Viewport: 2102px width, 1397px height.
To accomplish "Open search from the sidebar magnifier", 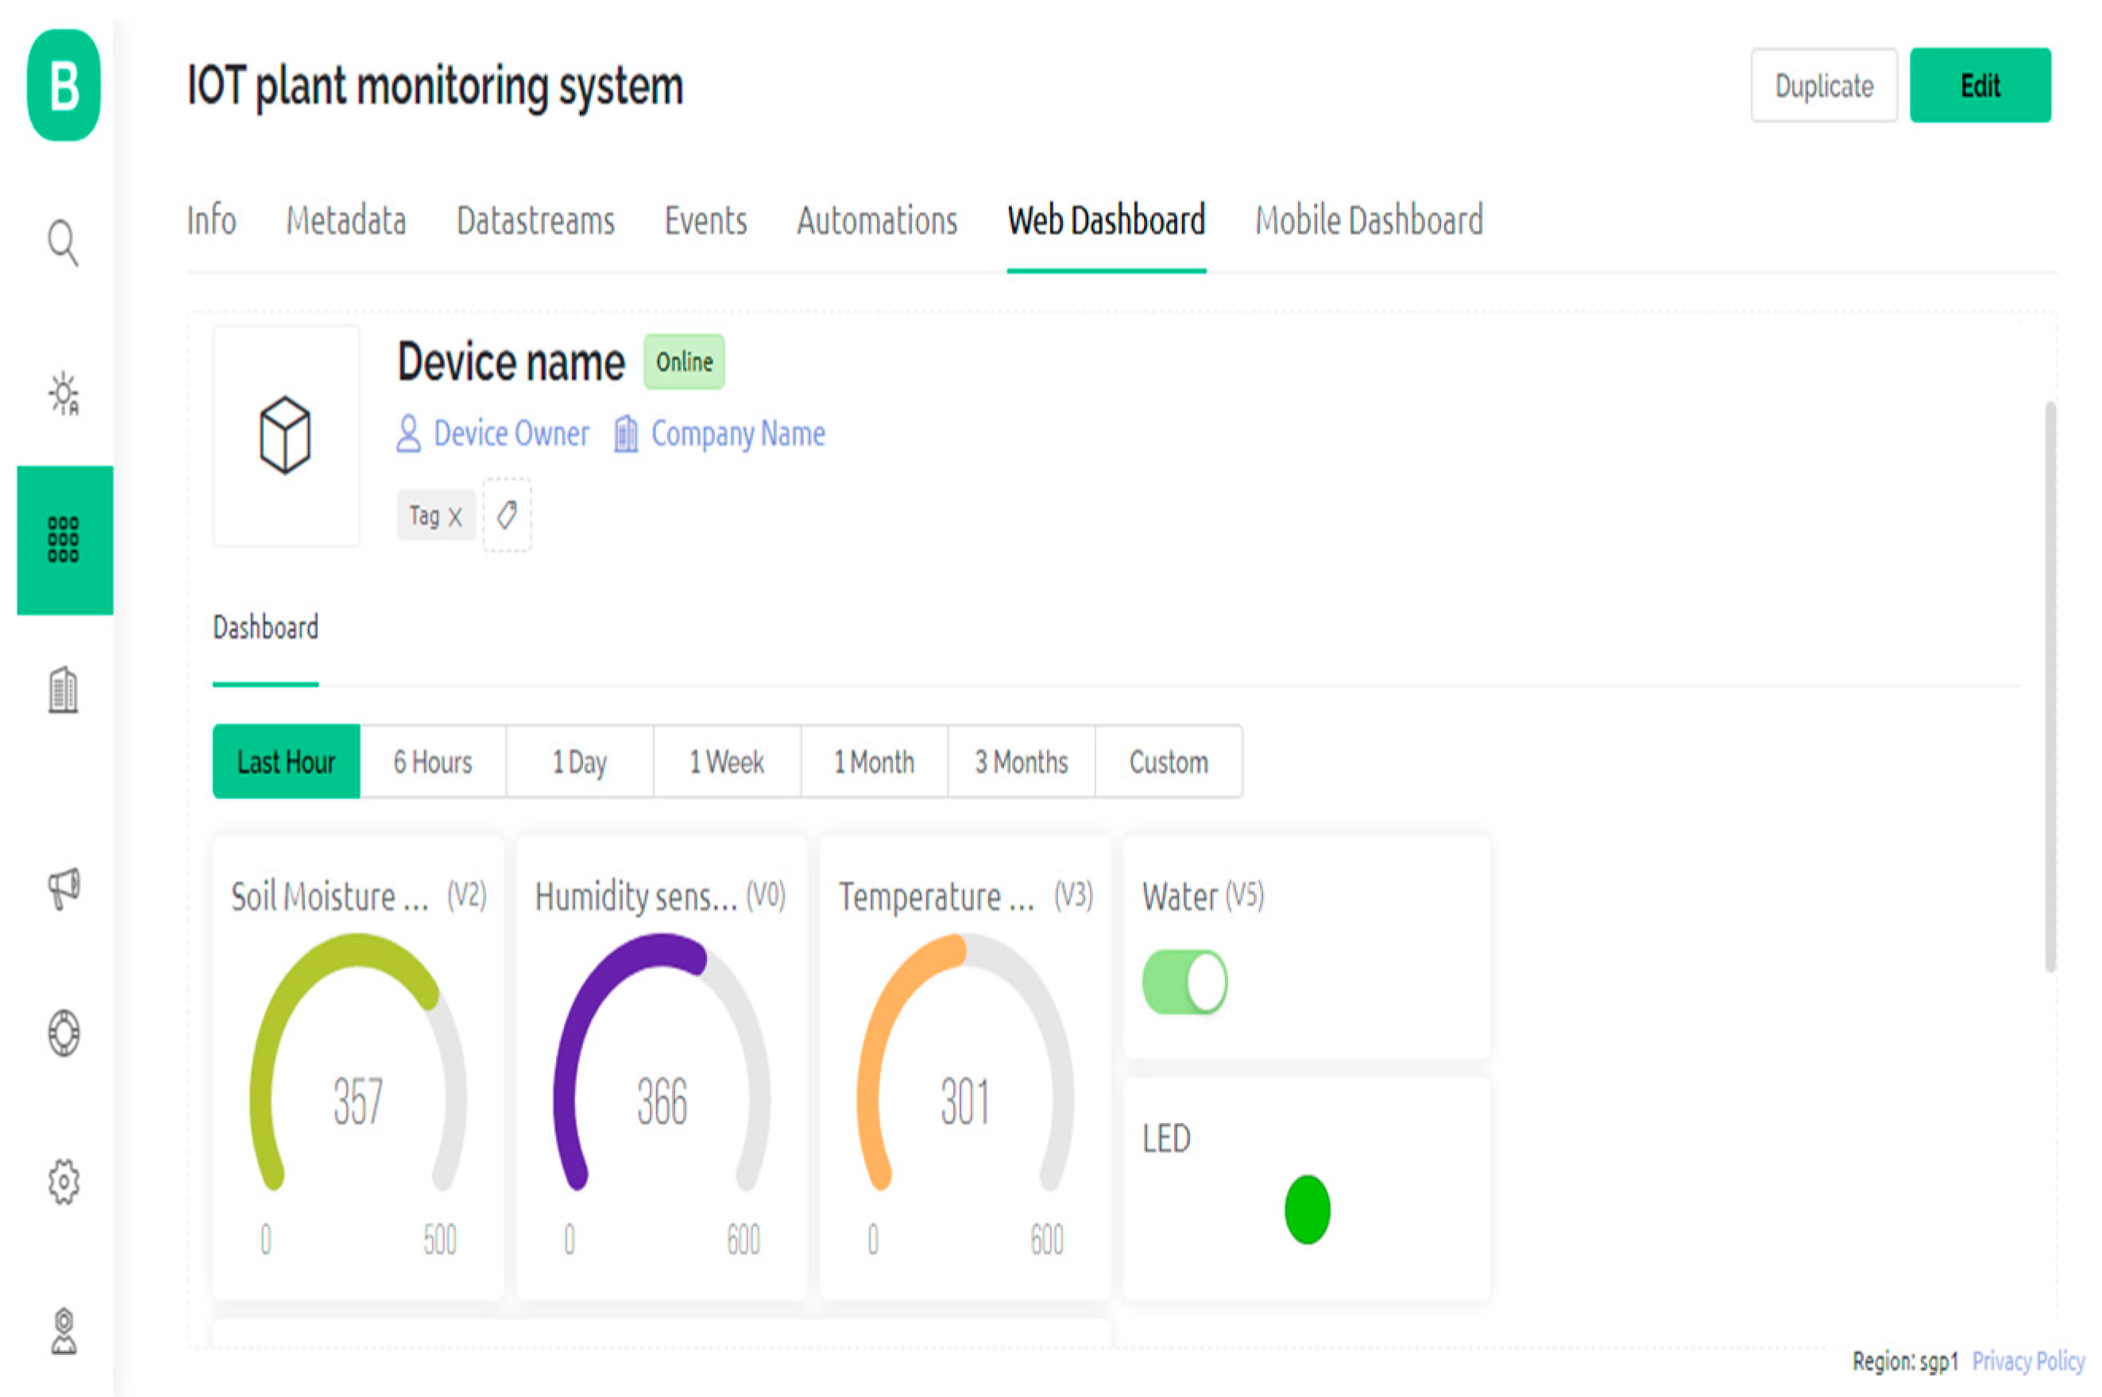I will click(x=64, y=242).
